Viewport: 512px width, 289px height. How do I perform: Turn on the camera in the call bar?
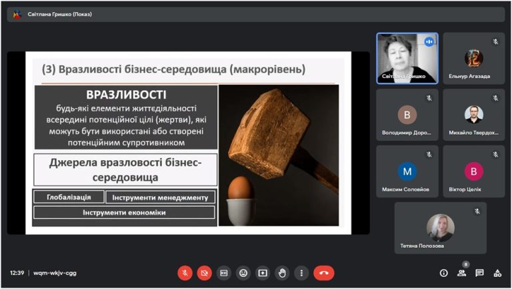point(205,273)
